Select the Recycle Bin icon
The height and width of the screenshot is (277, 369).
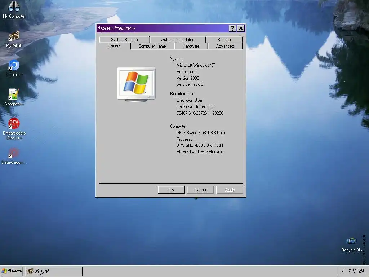(351, 245)
